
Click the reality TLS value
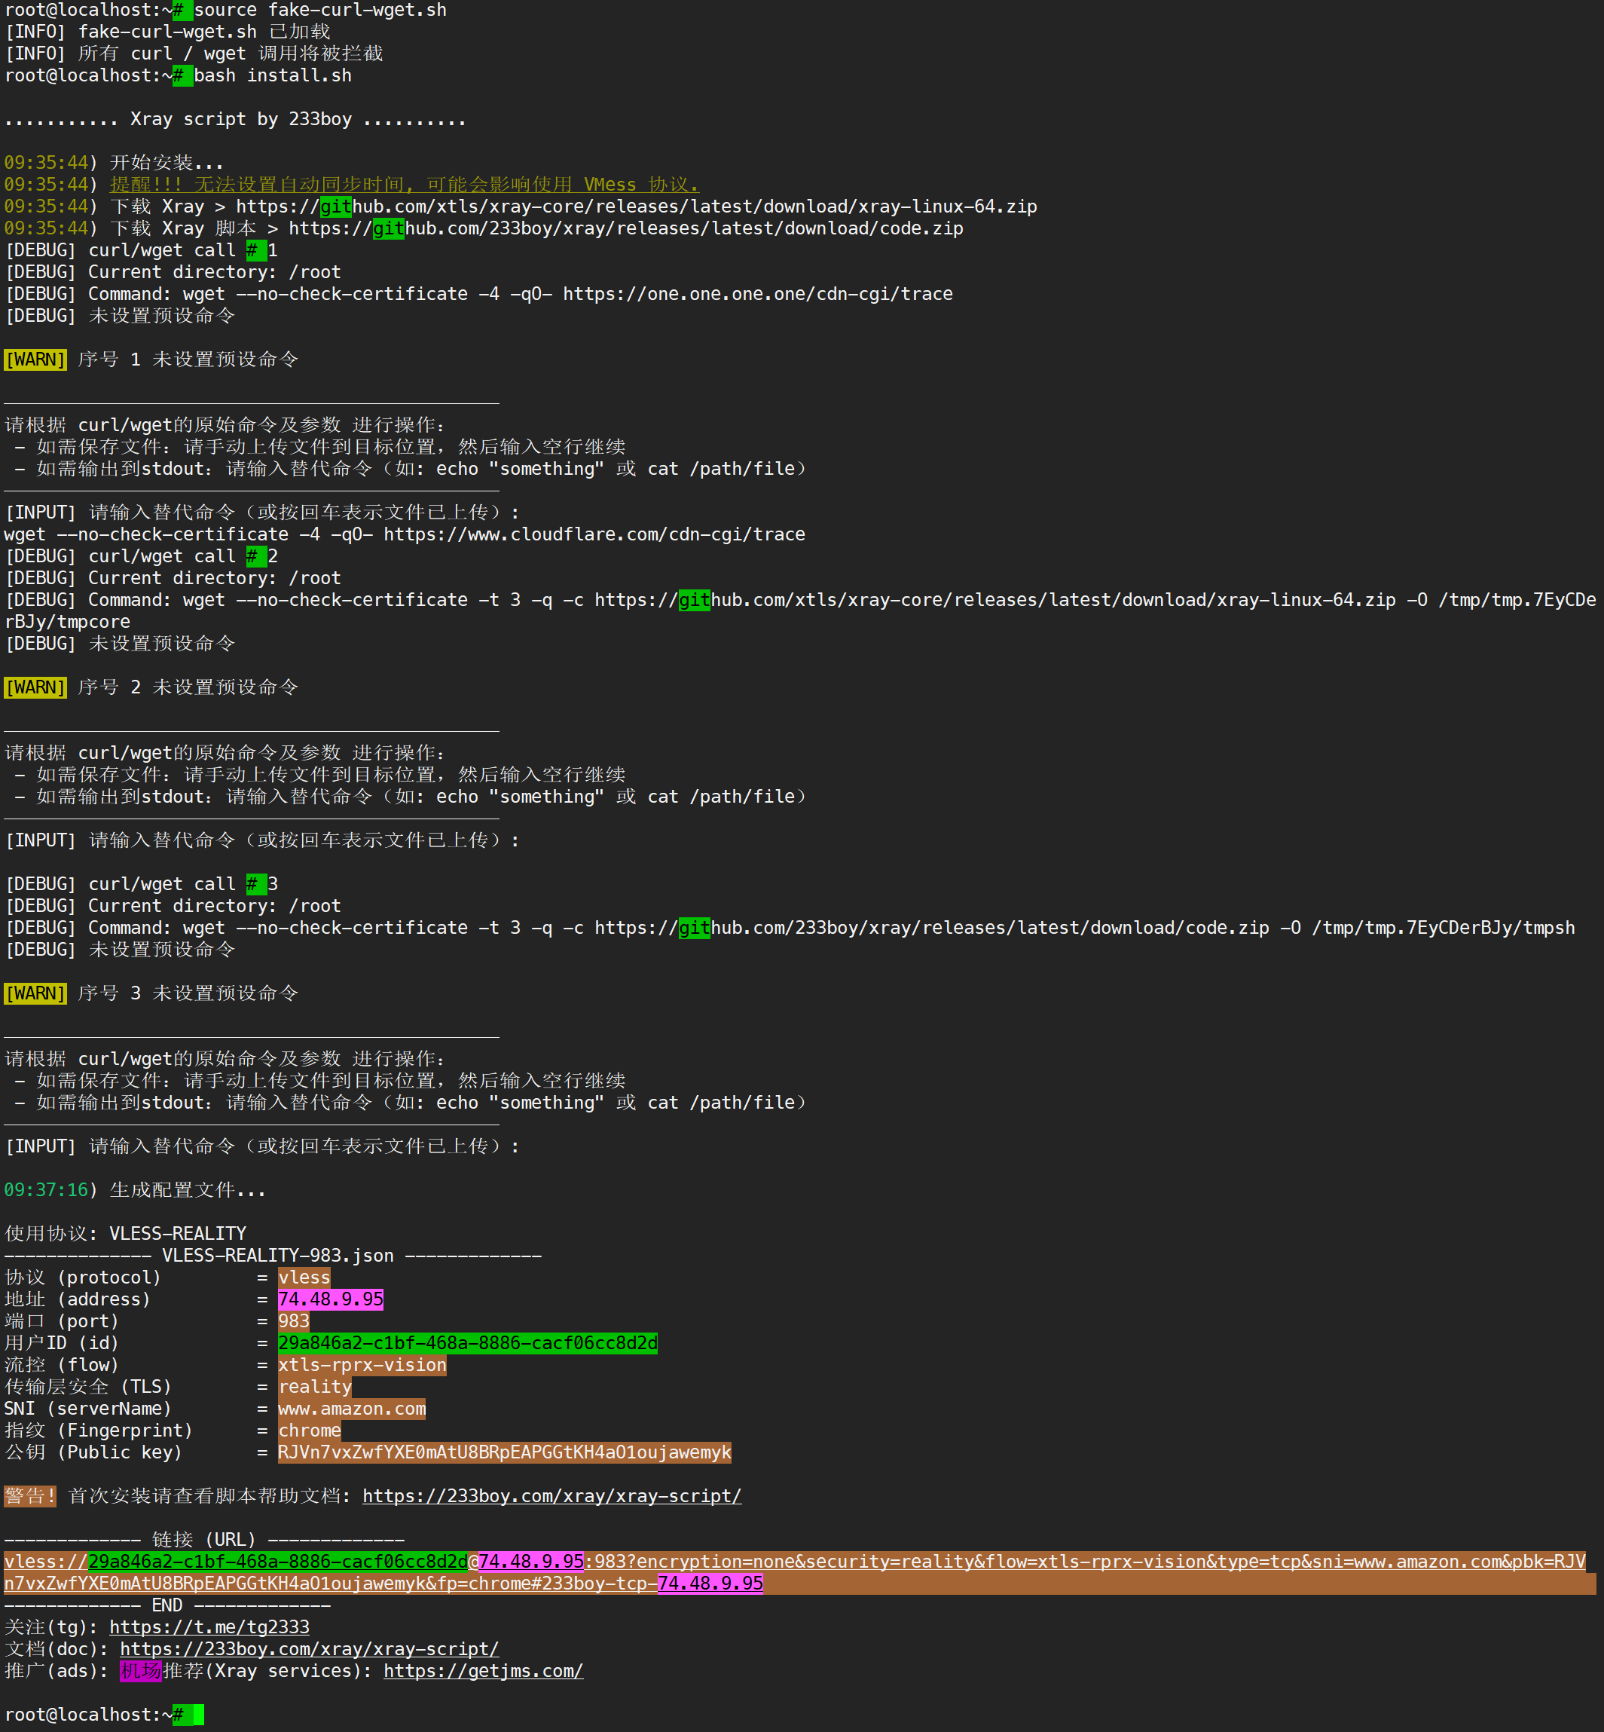pyautogui.click(x=314, y=1387)
